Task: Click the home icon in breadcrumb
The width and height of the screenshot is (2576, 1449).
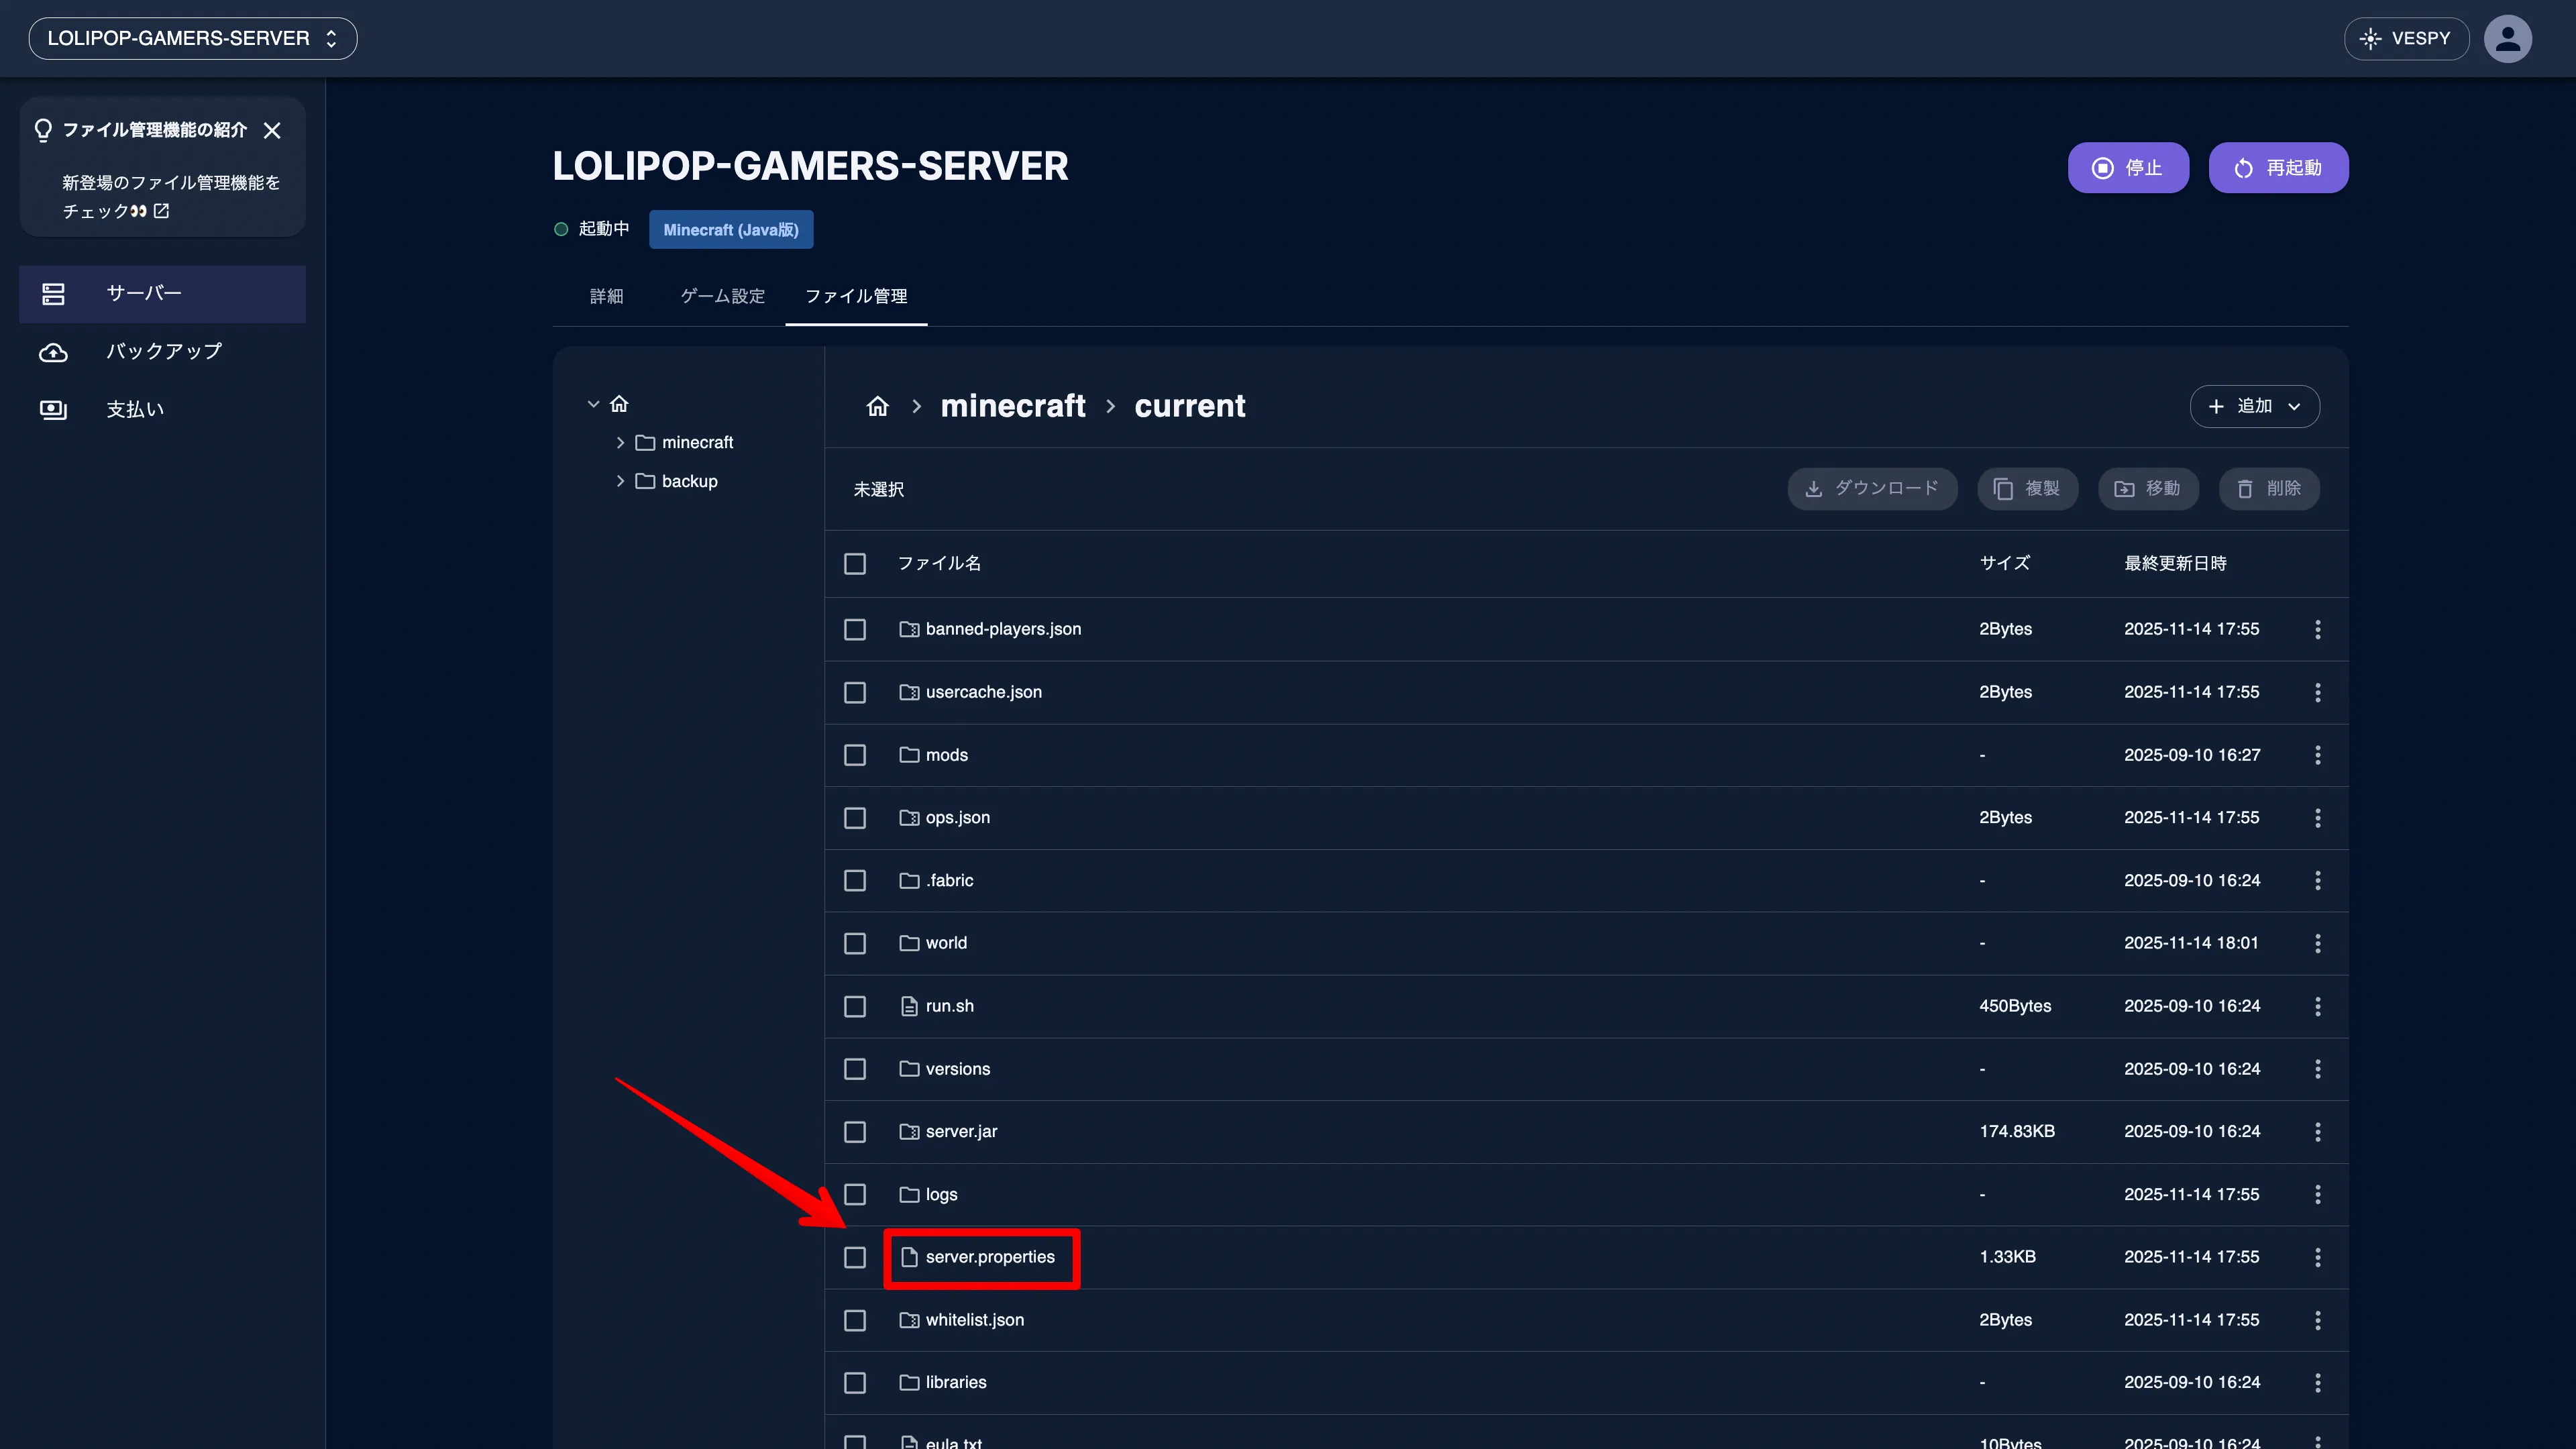Action: [877, 406]
